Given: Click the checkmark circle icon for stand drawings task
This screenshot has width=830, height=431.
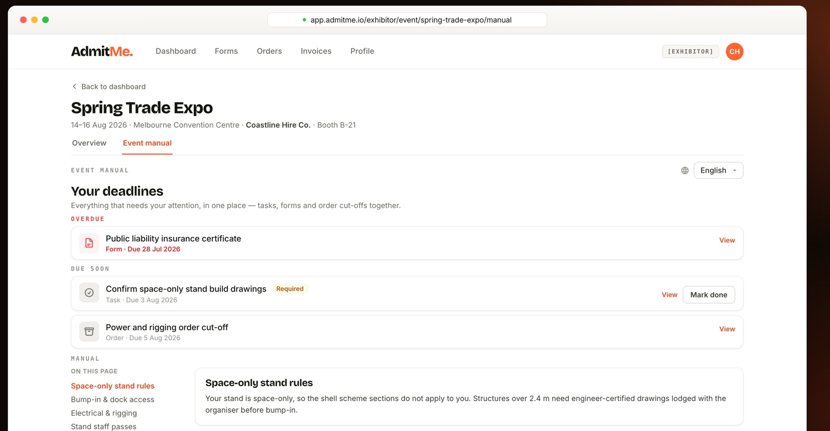Looking at the screenshot, I should 89,293.
